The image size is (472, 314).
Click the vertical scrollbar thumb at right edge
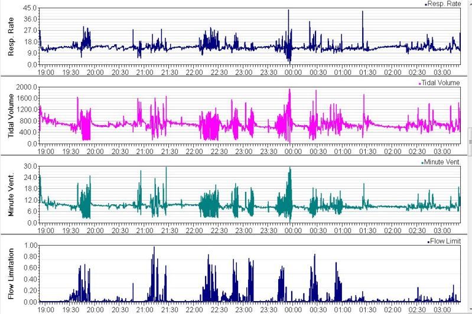tap(470, 142)
